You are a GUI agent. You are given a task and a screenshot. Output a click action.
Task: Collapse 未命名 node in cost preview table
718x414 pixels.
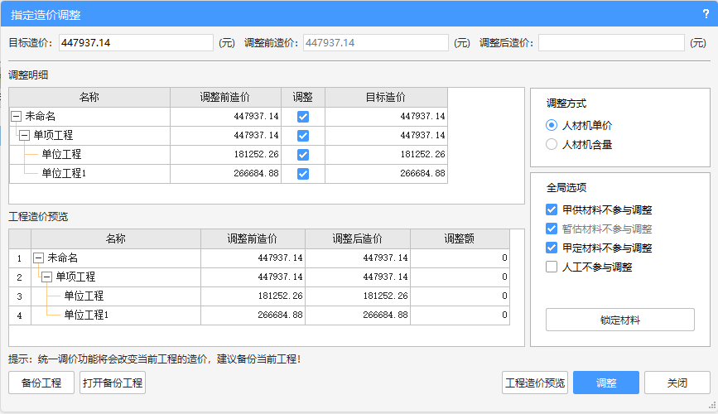coord(38,258)
